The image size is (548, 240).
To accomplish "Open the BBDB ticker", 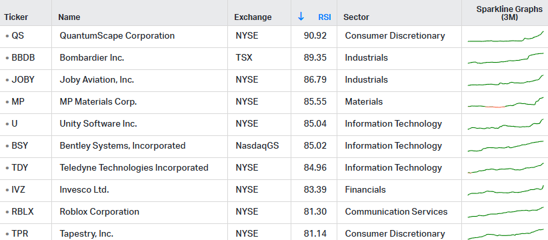I will tap(23, 57).
